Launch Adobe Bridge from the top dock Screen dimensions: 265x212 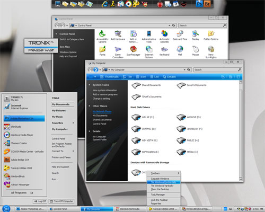(207, 4)
